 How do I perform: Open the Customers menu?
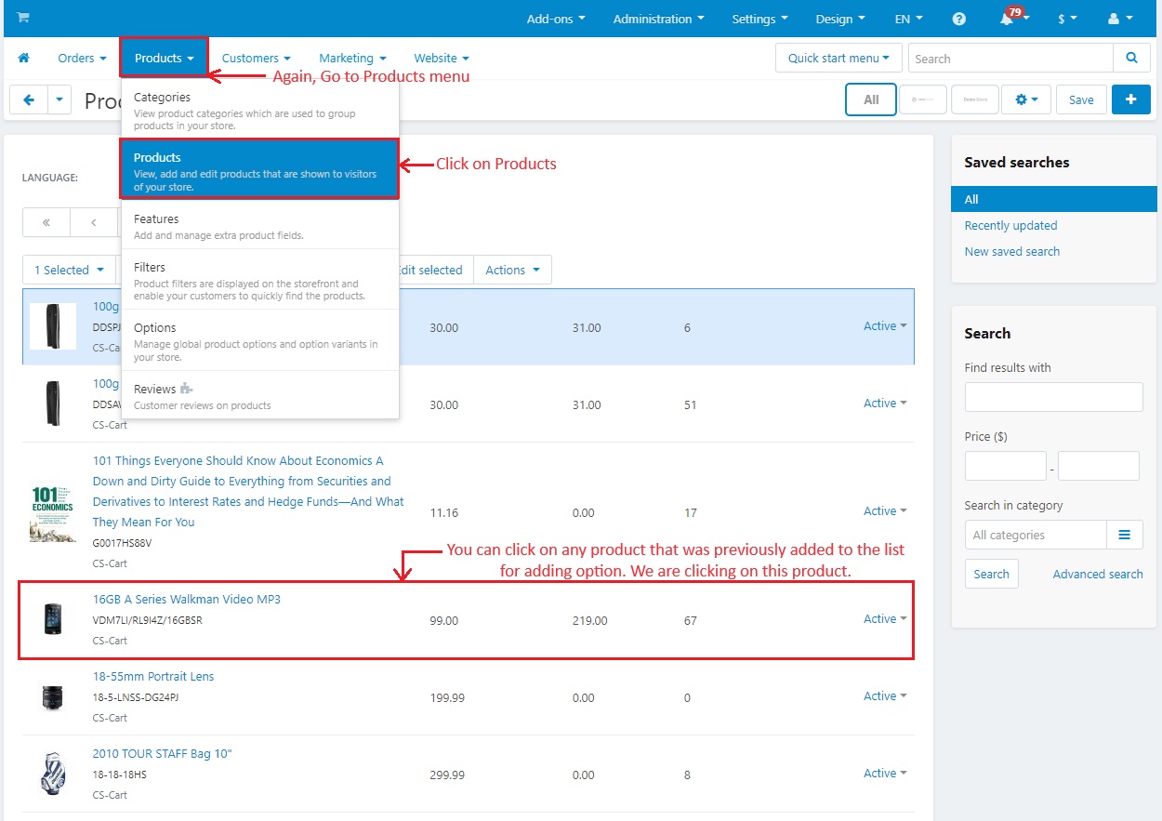point(257,58)
